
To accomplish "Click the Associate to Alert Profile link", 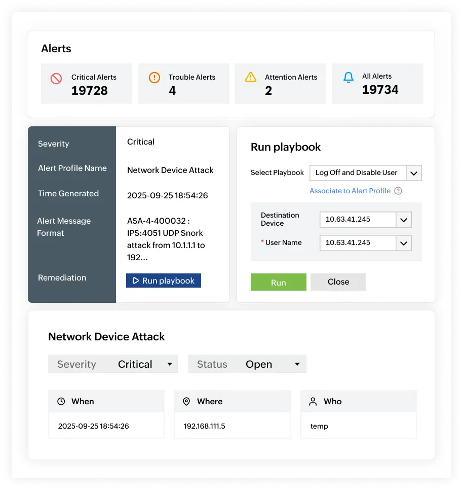I will point(350,191).
